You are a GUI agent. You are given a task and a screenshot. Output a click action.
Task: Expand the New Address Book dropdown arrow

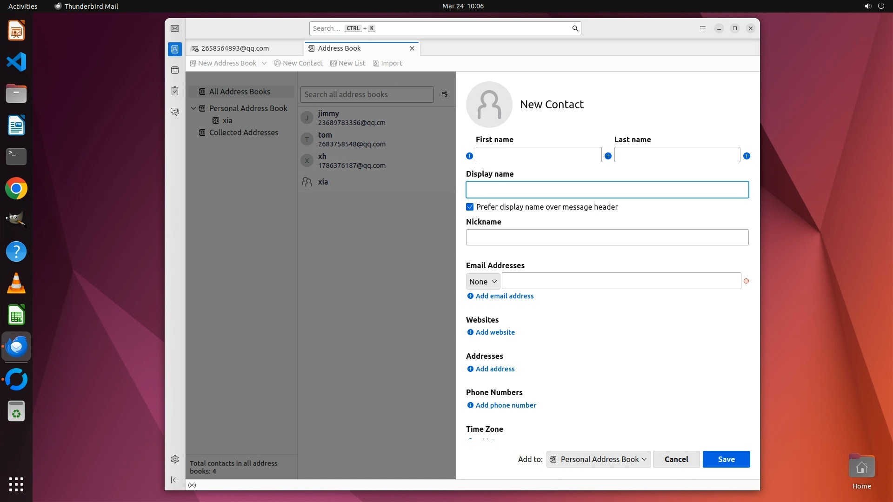coord(264,63)
